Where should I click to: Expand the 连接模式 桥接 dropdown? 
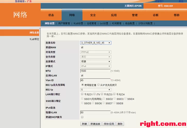tap(96, 61)
